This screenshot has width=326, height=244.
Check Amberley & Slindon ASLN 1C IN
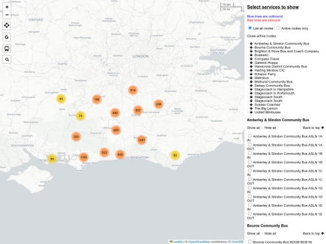250,170
